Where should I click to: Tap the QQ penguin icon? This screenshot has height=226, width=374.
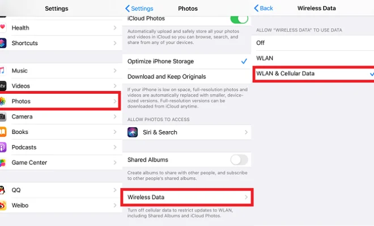click(x=2, y=190)
